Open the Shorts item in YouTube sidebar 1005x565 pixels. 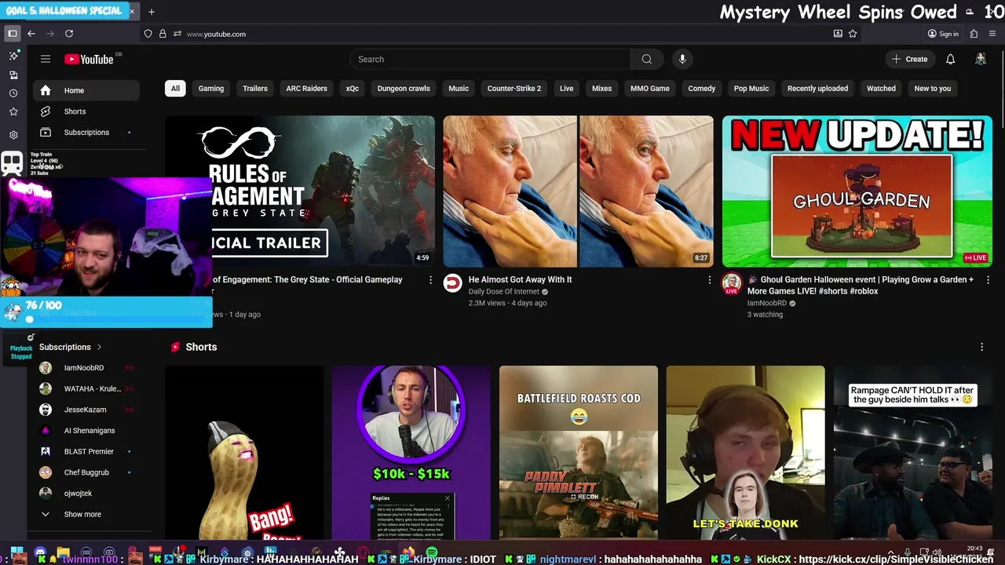(x=86, y=111)
